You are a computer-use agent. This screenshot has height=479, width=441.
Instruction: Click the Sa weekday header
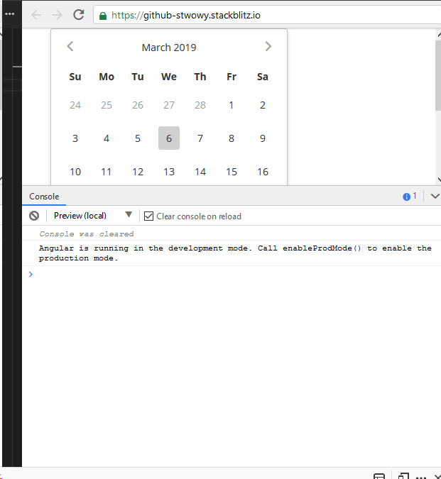pos(263,77)
